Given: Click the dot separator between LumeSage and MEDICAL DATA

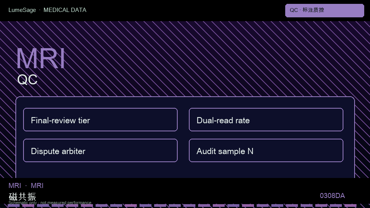Looking at the screenshot, I should click(x=40, y=10).
